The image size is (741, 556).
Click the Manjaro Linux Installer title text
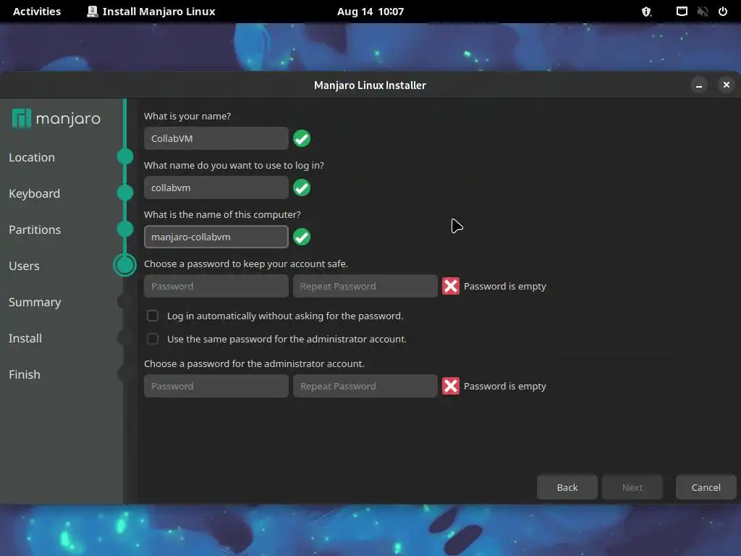370,85
